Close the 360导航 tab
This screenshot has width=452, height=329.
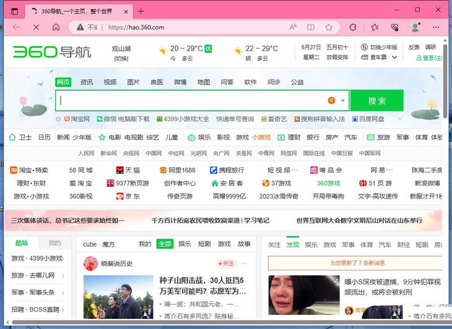click(x=126, y=11)
